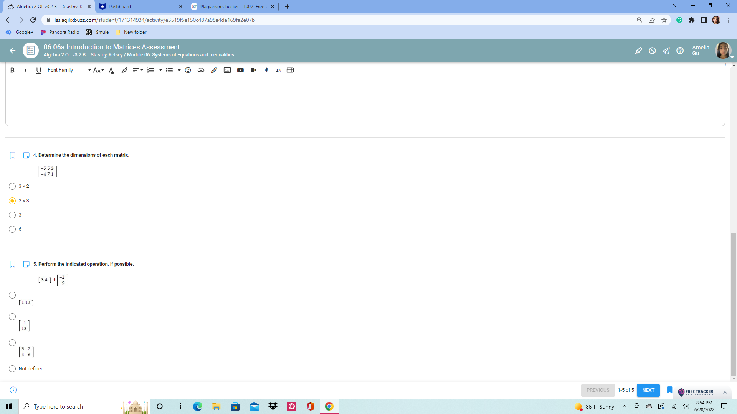The width and height of the screenshot is (737, 414).
Task: Bookmark question 4 with flag icon
Action: pos(13,155)
